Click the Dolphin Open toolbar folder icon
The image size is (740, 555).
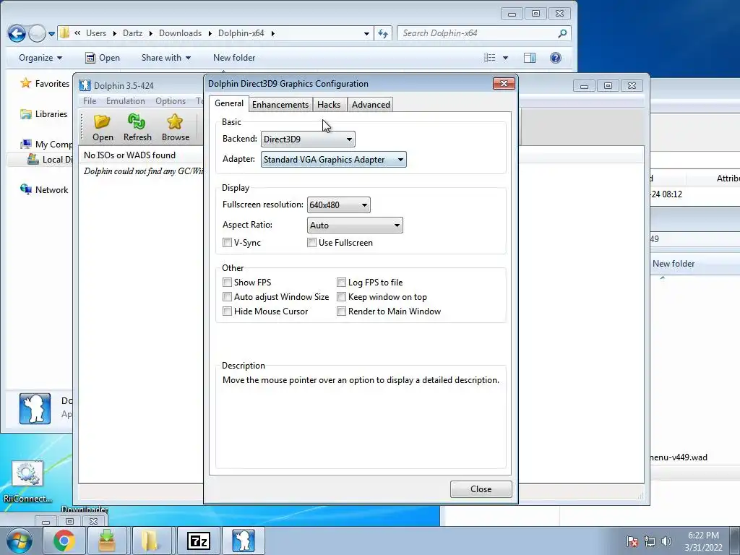[102, 121]
